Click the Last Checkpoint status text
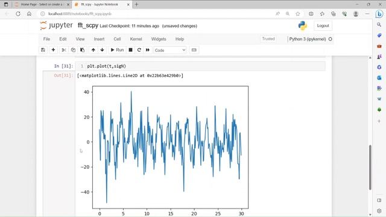The height and width of the screenshot is (217, 386). [x=129, y=26]
